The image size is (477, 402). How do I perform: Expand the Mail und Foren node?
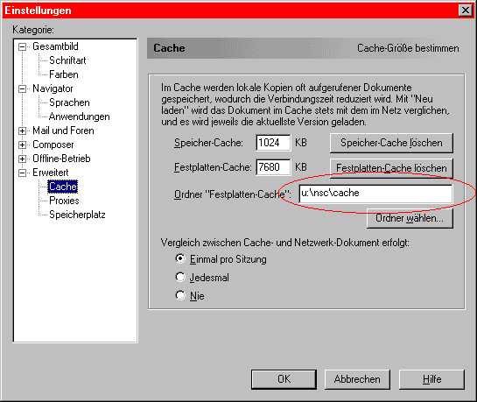pos(22,130)
